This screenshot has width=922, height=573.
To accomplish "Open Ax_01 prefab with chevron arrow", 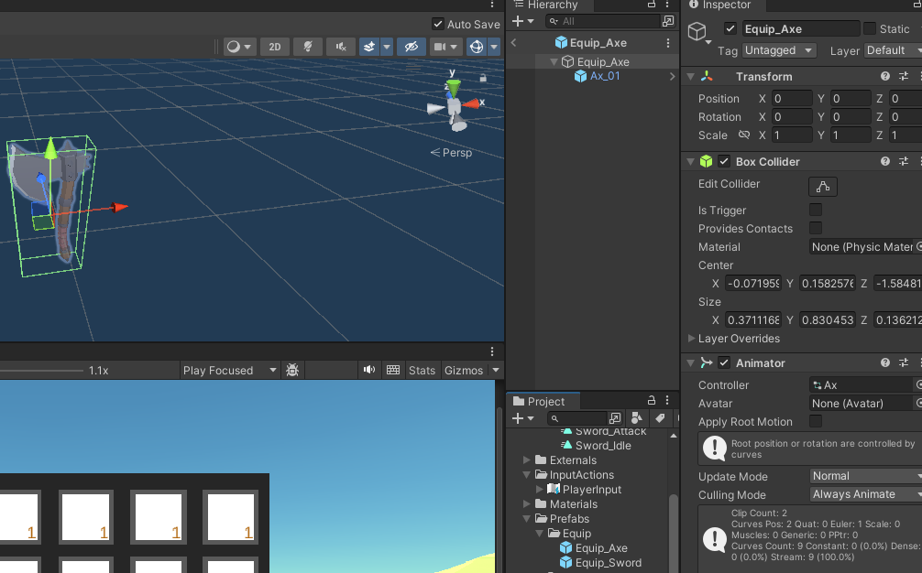I will tap(672, 76).
